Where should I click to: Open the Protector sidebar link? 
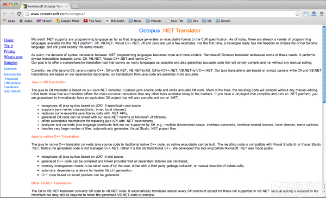(x=11, y=79)
